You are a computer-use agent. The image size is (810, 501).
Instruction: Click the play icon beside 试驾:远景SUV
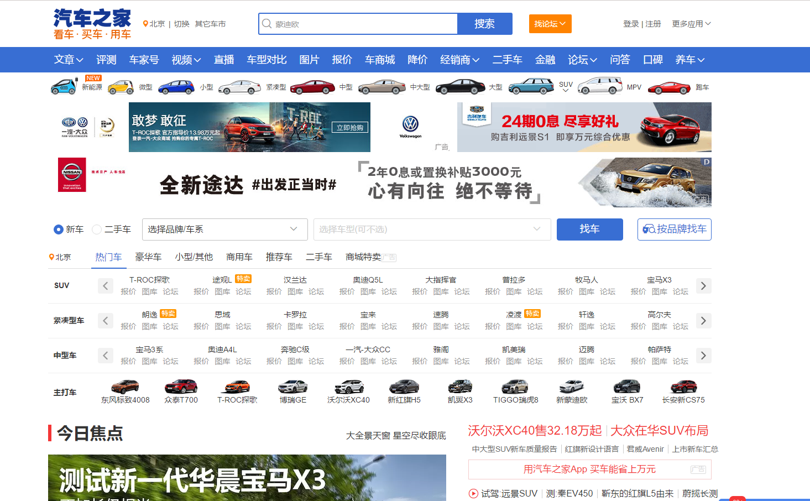click(x=473, y=493)
